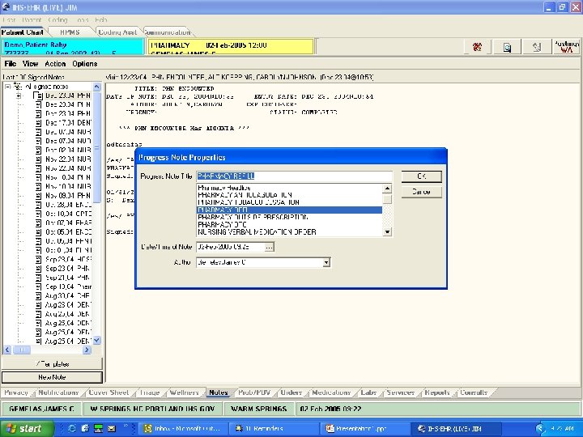Open the Notifications tab
The height and width of the screenshot is (437, 583).
click(58, 392)
